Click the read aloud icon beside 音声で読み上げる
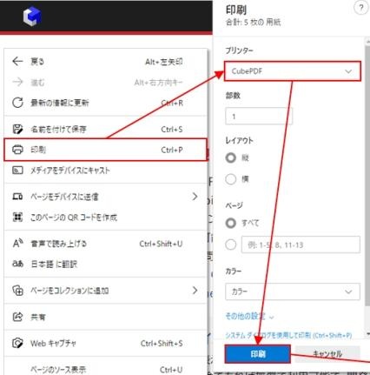The width and height of the screenshot is (370, 375). click(17, 243)
